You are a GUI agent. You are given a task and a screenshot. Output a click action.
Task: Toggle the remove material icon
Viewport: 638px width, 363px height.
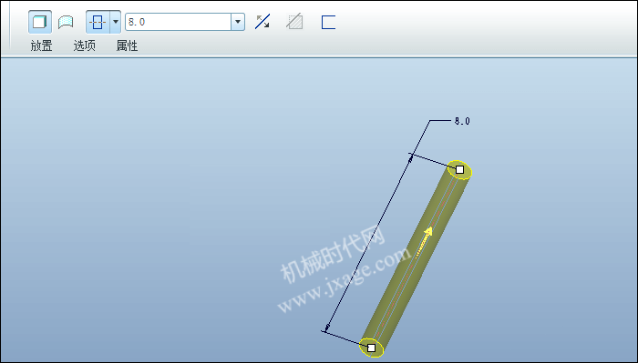(x=294, y=22)
